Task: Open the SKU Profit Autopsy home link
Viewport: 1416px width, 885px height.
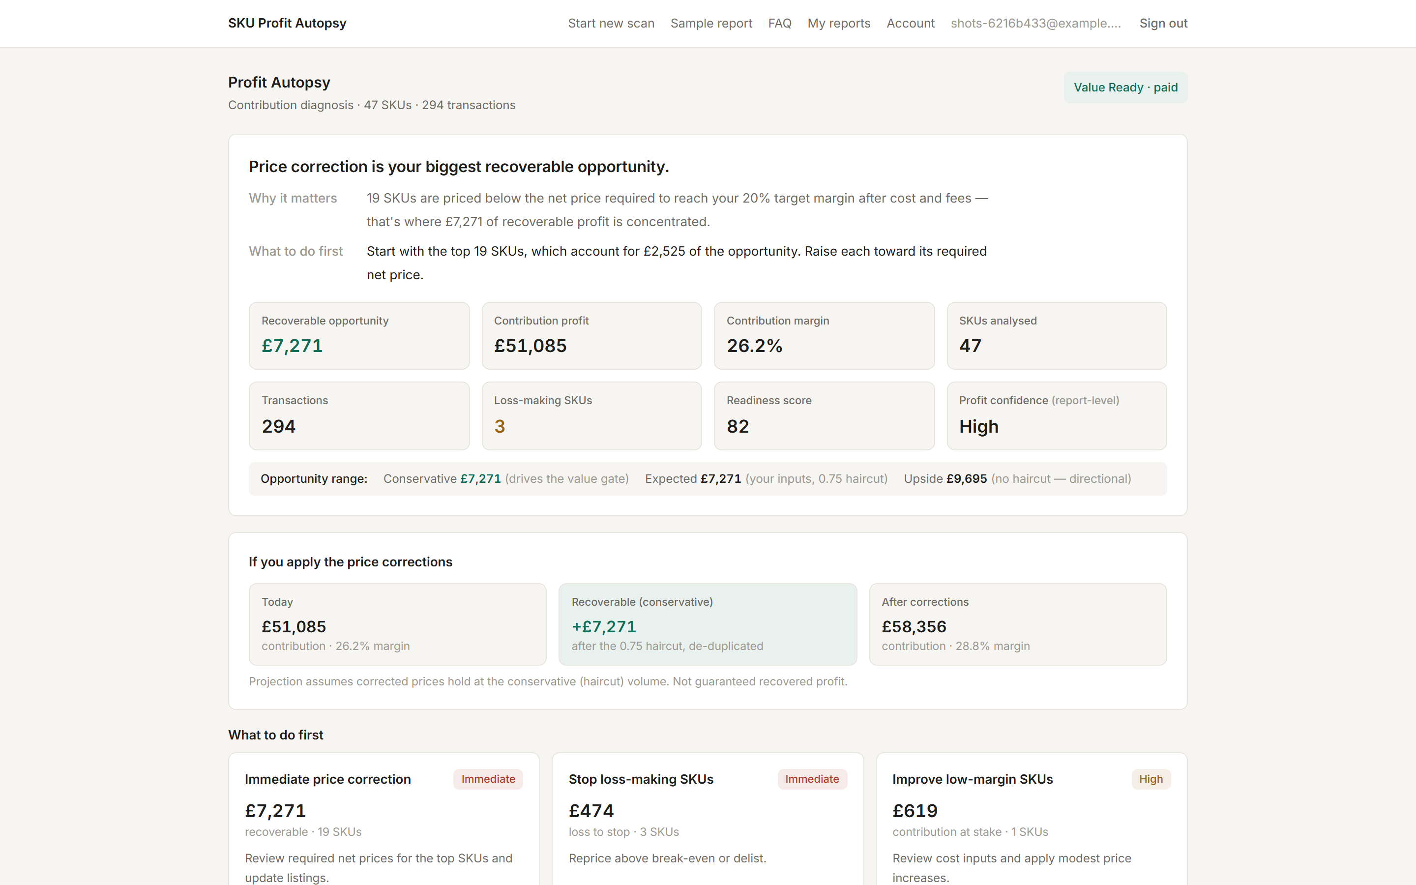Action: (287, 24)
